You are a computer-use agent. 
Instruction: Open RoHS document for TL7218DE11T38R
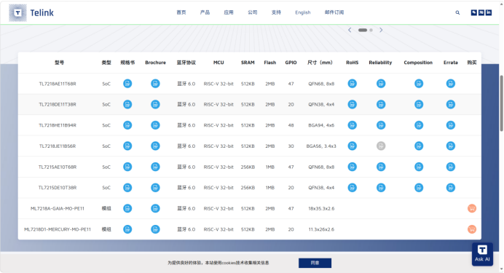point(353,104)
